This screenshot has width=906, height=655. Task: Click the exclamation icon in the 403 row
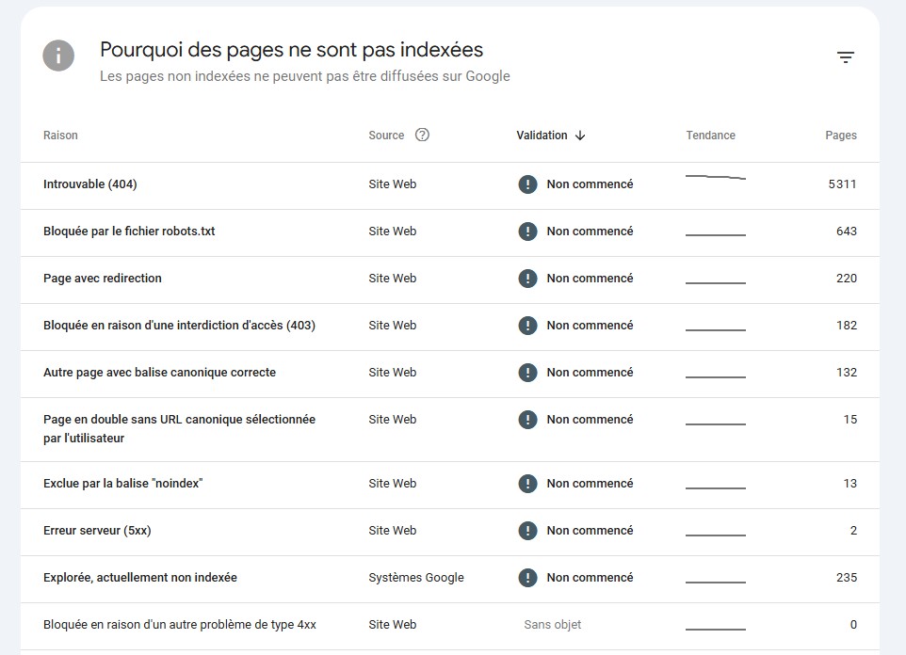pyautogui.click(x=527, y=326)
